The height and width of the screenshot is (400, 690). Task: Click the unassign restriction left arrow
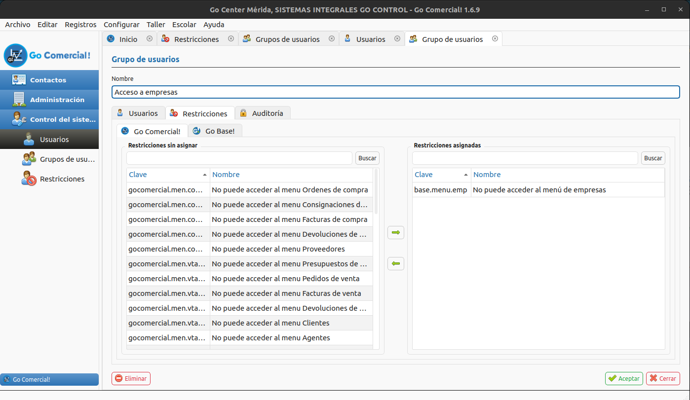(395, 263)
